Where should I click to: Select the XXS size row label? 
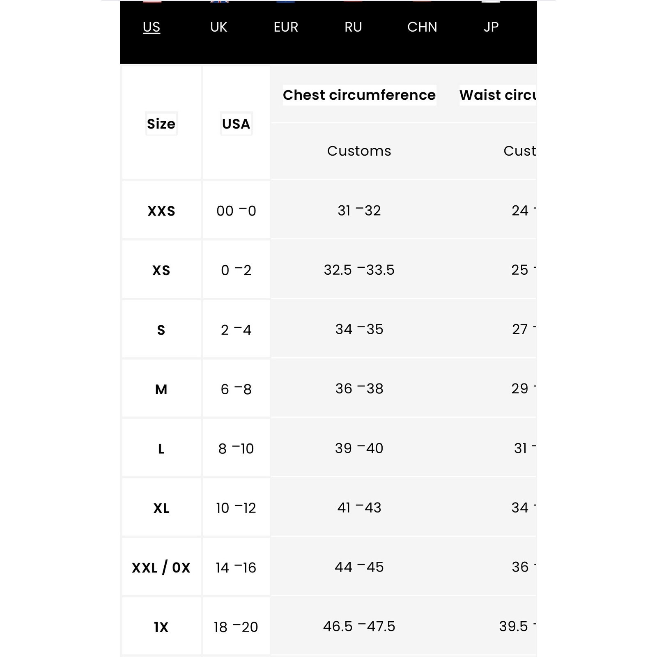point(161,211)
